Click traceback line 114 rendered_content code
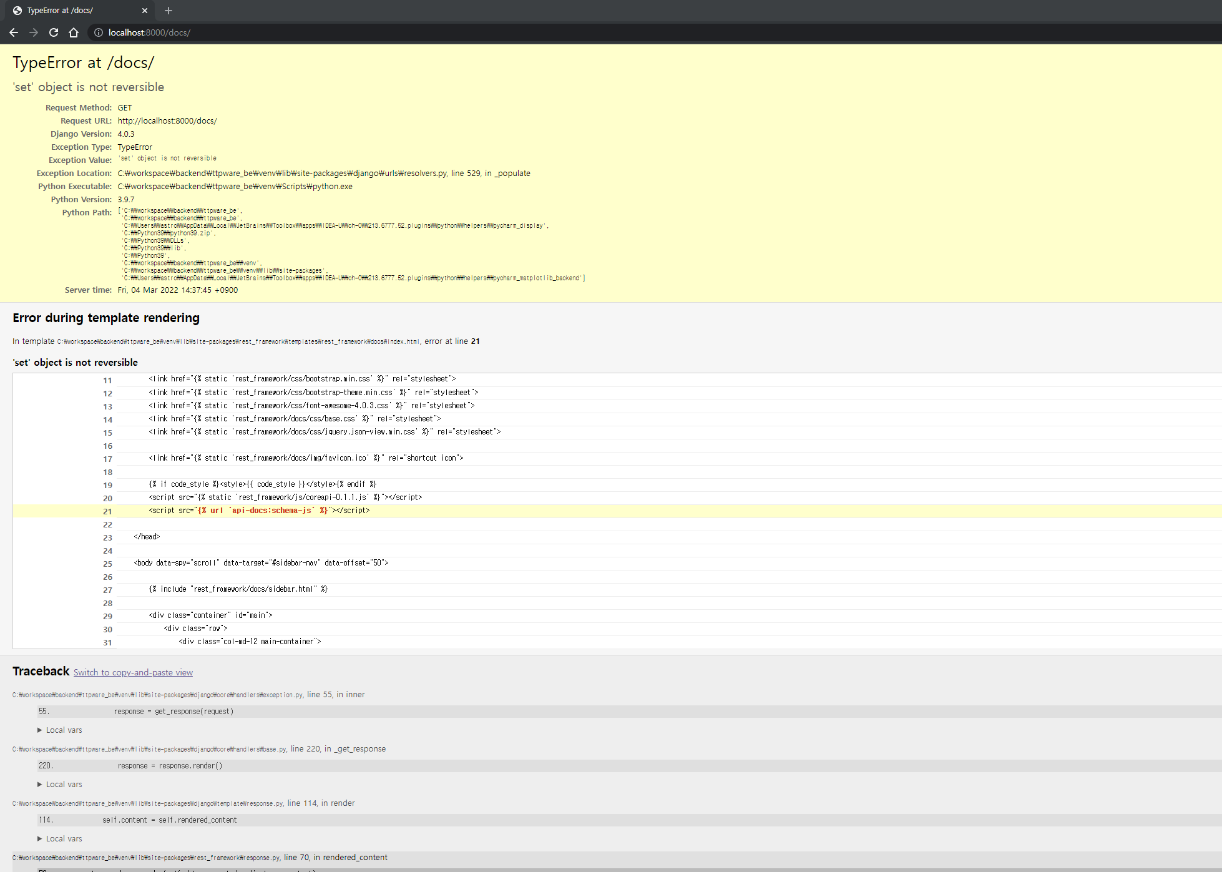The width and height of the screenshot is (1222, 872). pyautogui.click(x=170, y=820)
